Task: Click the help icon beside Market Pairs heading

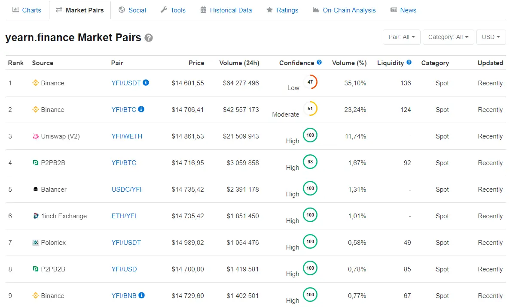Action: [x=149, y=38]
